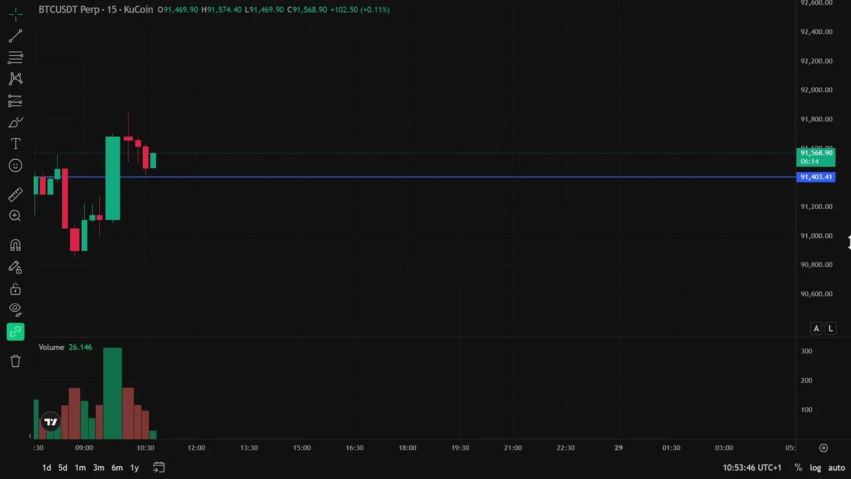The image size is (851, 479).
Task: Open the go to date calendar
Action: point(158,468)
